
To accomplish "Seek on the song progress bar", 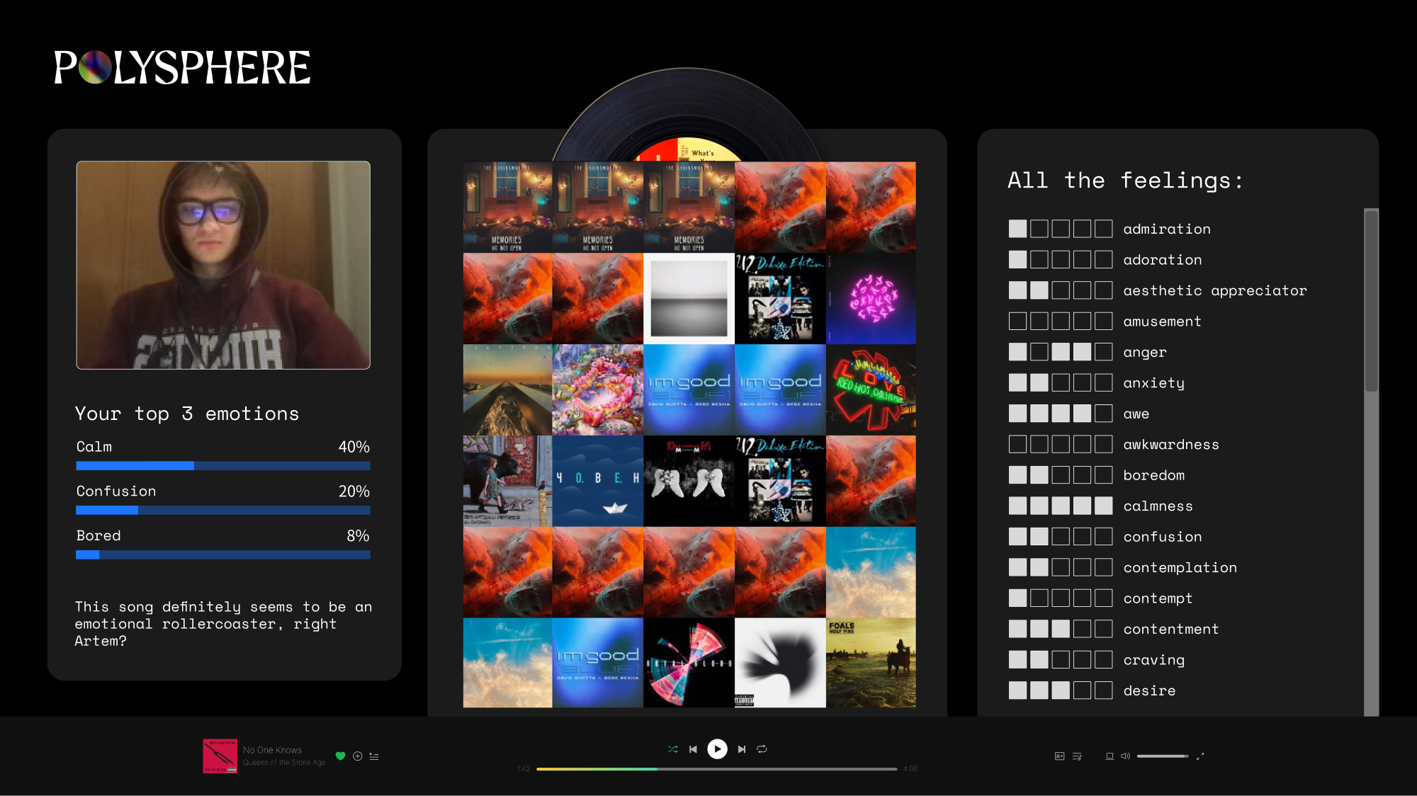I will click(716, 768).
